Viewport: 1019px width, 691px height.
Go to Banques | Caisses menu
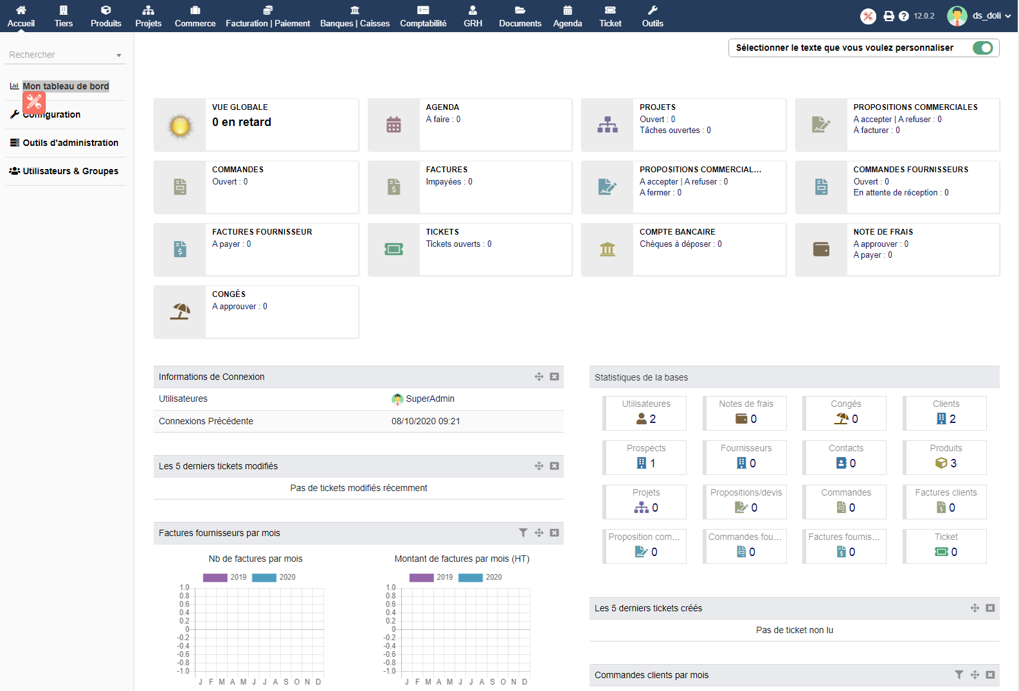tap(355, 16)
